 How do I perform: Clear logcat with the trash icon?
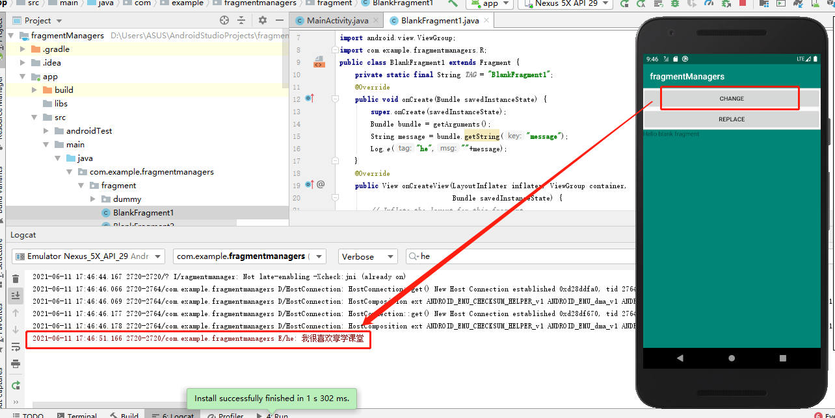pos(16,279)
